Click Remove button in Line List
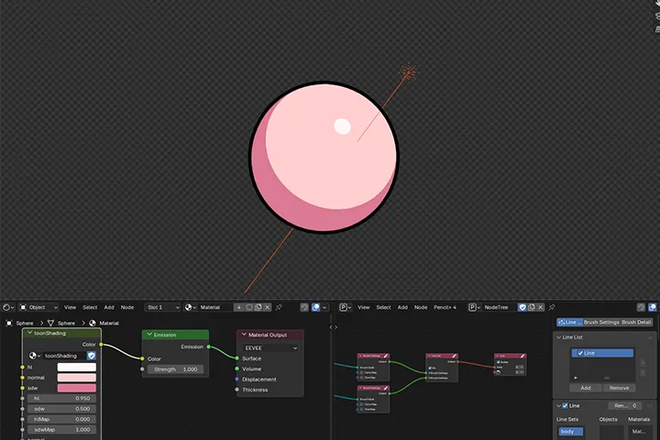660x440 pixels. coord(619,388)
